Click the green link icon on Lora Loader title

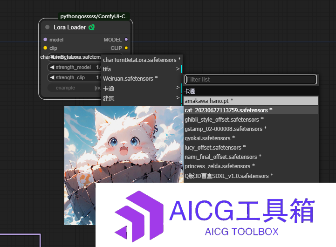(x=92, y=27)
